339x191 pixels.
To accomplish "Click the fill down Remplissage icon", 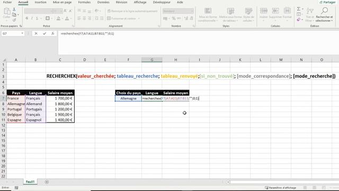I will pos(299,14).
